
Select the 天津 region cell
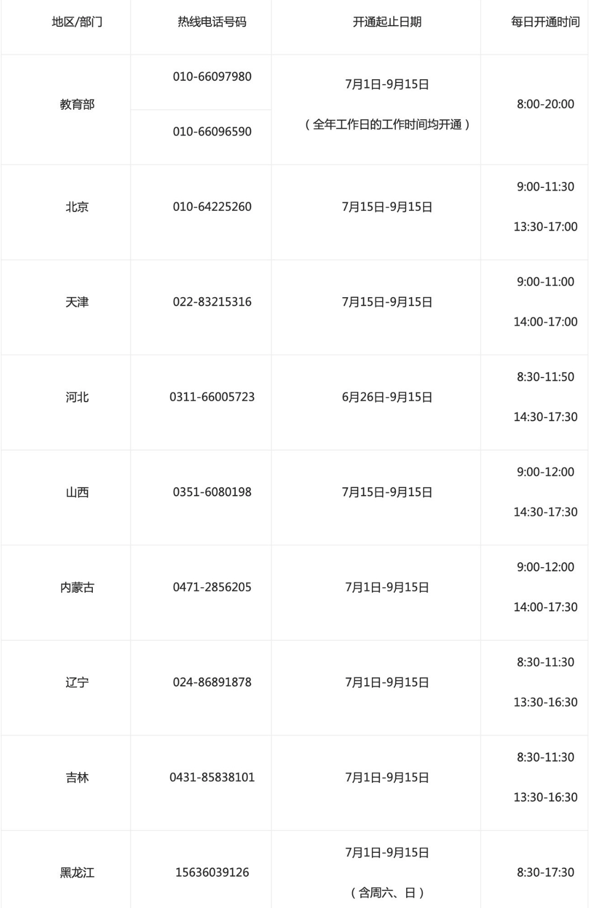77,302
